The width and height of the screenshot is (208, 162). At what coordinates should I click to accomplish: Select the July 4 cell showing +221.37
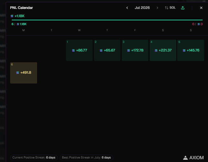[163, 51]
